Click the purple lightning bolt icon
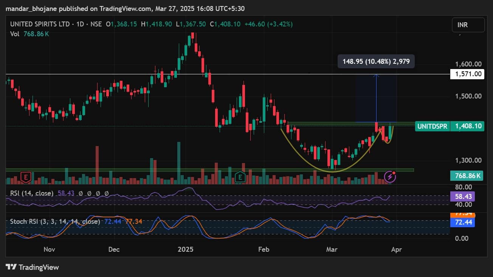Viewport: 493px width, 277px height. click(x=389, y=176)
